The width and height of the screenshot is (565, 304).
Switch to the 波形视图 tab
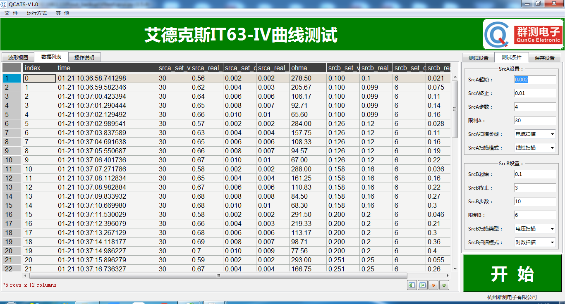pos(18,58)
